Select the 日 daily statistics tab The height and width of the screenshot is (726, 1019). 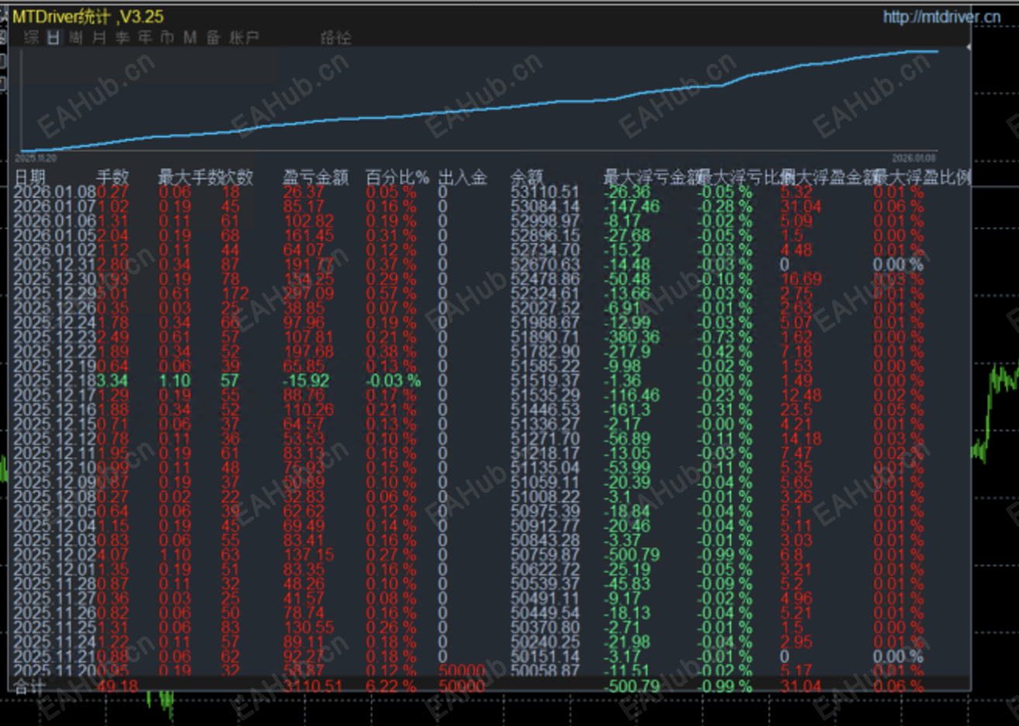pos(54,37)
